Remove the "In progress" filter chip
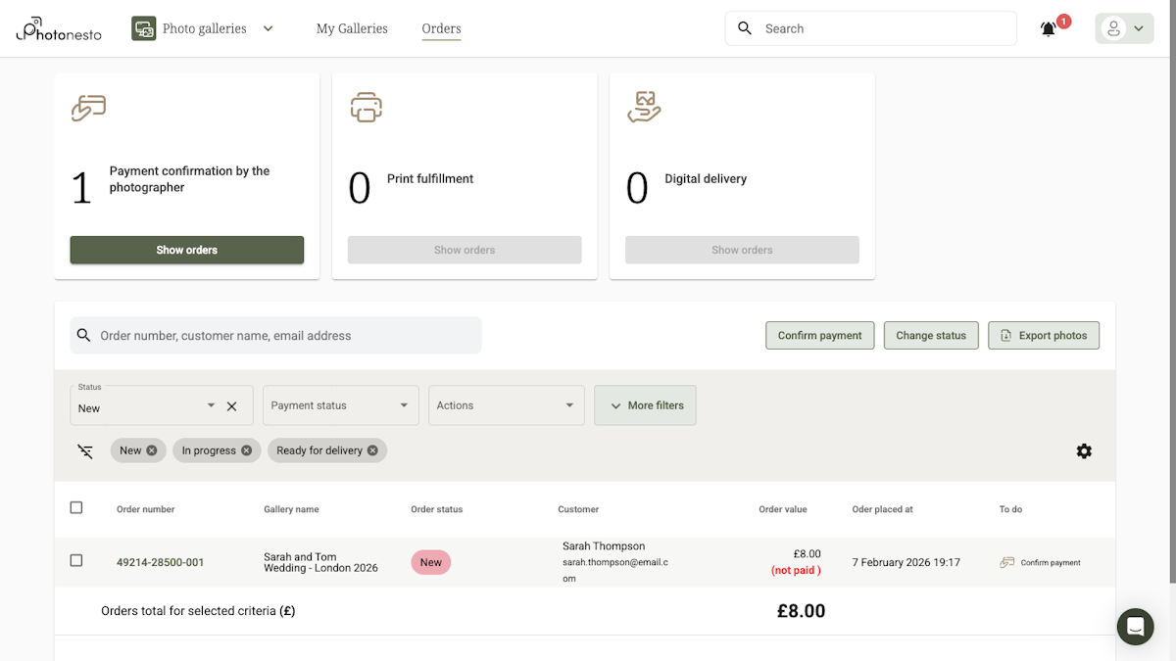Image resolution: width=1176 pixels, height=661 pixels. pos(246,450)
